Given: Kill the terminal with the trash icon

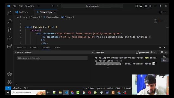Looking at the screenshot, I should [162, 52].
